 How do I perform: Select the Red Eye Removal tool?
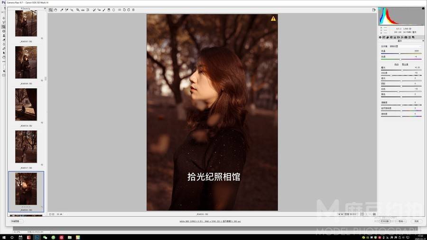point(99,10)
